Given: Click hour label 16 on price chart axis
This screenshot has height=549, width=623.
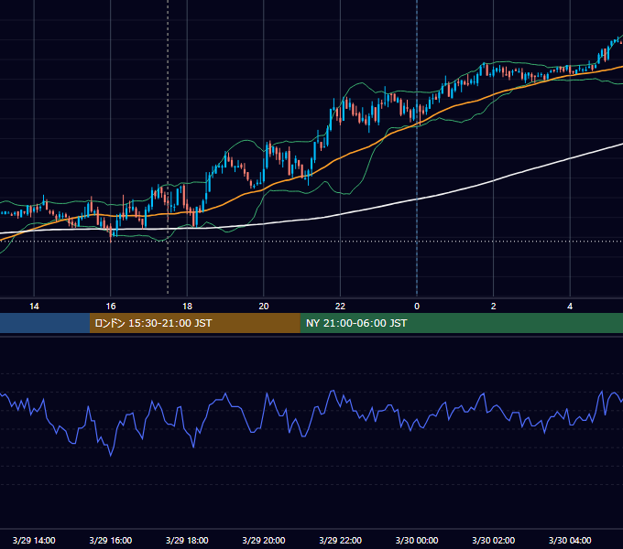Looking at the screenshot, I should click(111, 307).
